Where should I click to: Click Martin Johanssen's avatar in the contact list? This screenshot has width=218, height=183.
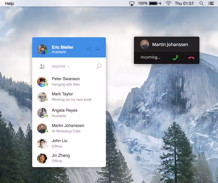42,128
